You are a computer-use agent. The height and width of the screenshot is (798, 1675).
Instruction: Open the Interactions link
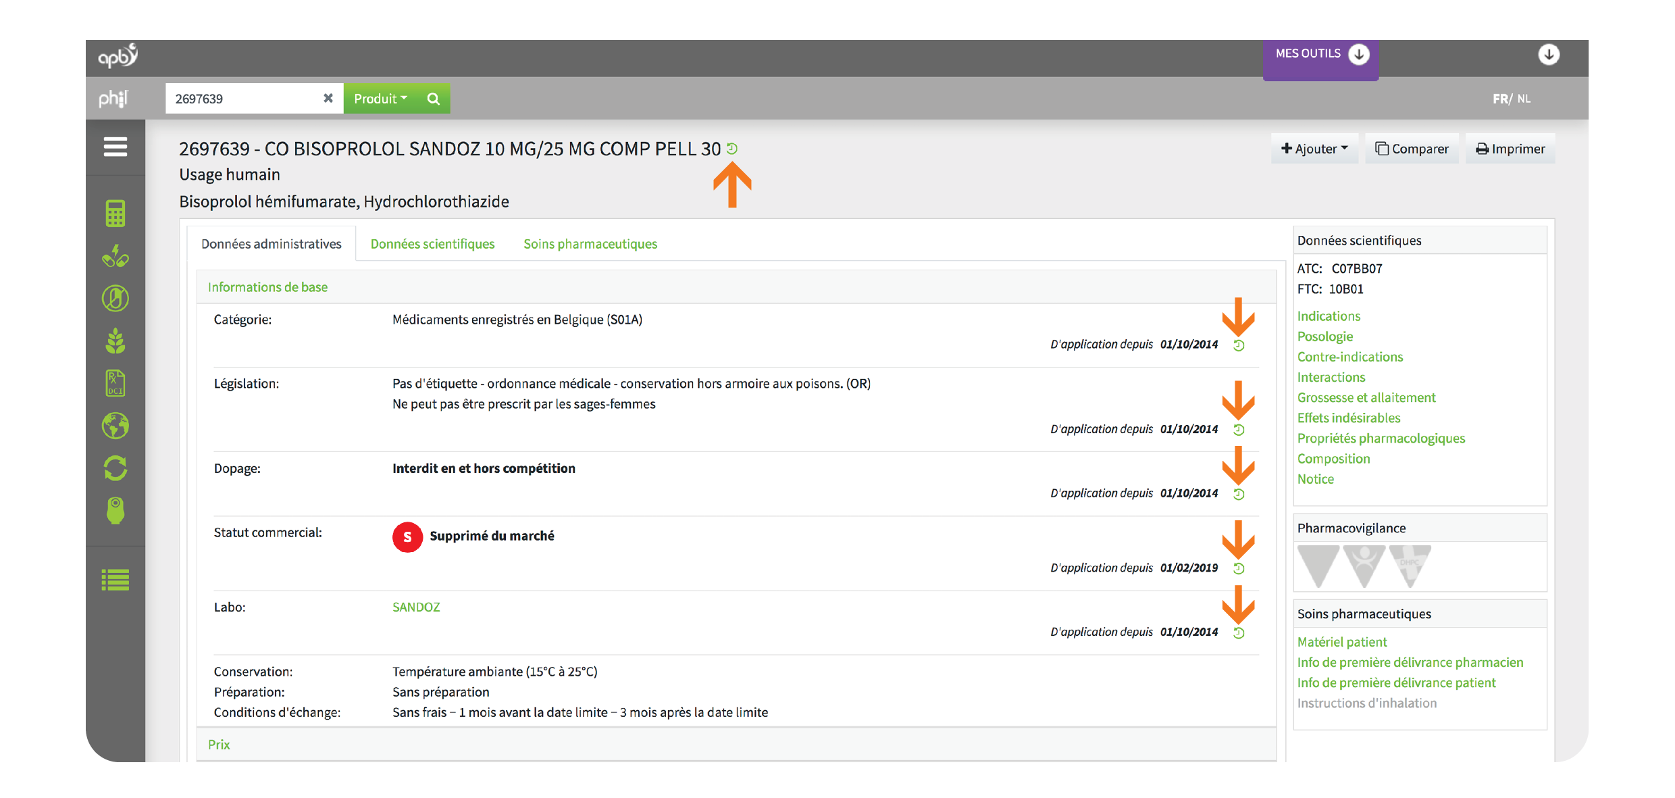point(1331,377)
